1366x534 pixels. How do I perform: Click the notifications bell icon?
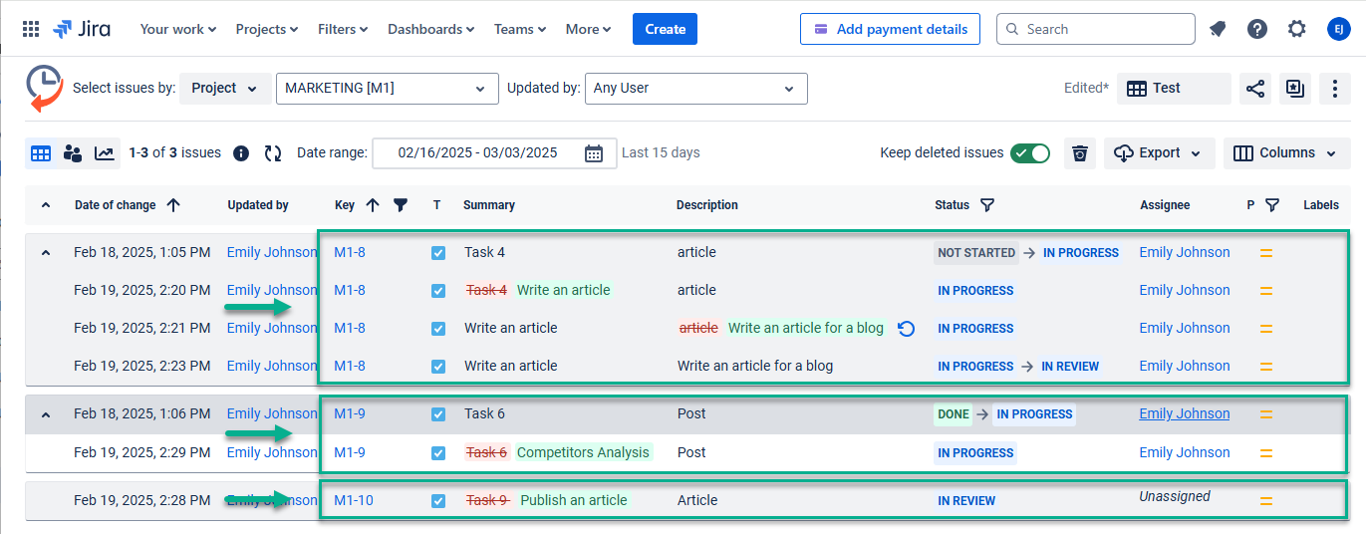click(1218, 29)
